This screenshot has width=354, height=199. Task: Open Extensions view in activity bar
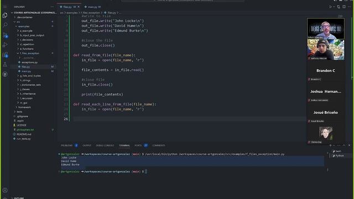(5, 55)
